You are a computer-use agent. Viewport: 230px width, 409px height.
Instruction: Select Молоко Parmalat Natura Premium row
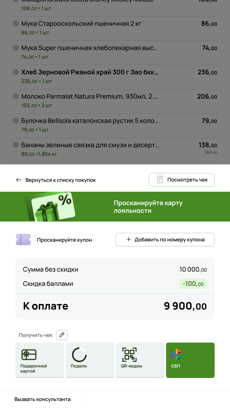tap(115, 101)
